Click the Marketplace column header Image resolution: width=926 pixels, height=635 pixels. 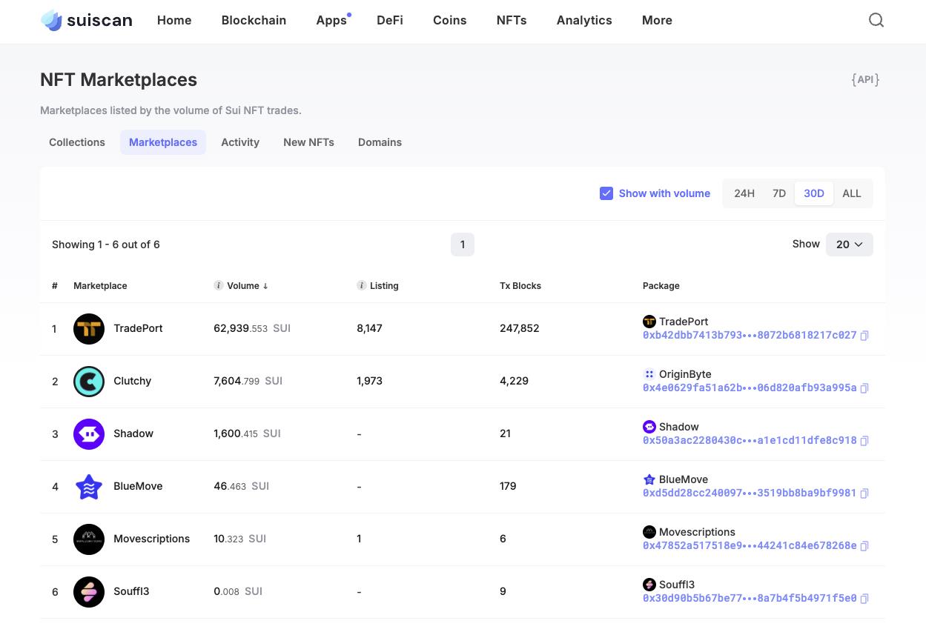click(x=100, y=286)
